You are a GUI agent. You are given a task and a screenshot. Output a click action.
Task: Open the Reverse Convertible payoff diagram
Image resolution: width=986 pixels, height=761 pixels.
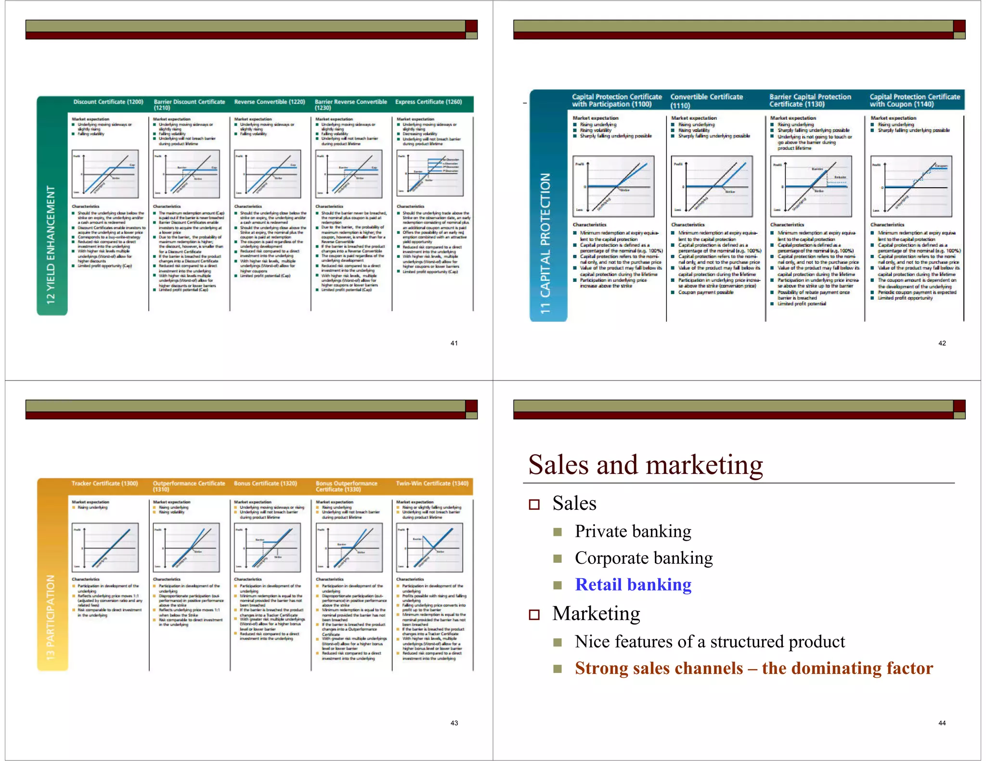point(268,174)
